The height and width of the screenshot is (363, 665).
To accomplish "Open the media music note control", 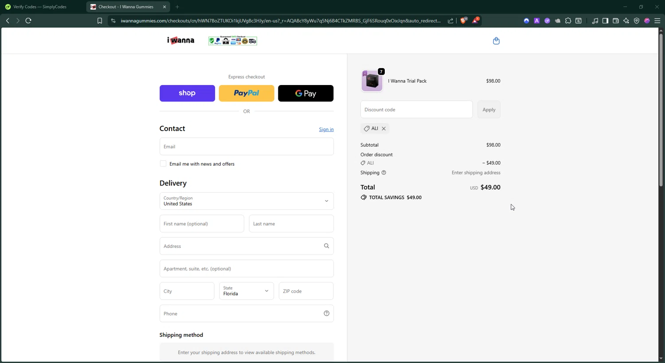I will pyautogui.click(x=595, y=21).
